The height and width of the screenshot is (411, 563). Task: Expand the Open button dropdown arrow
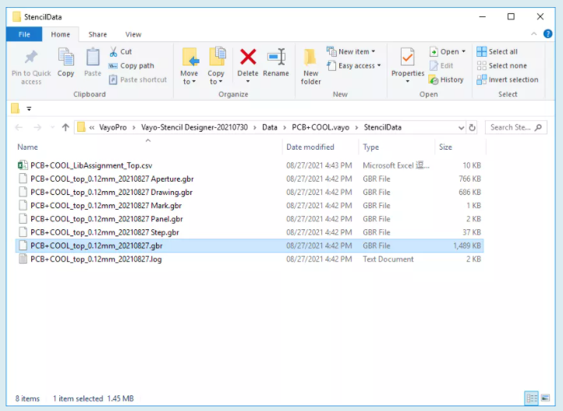[463, 51]
